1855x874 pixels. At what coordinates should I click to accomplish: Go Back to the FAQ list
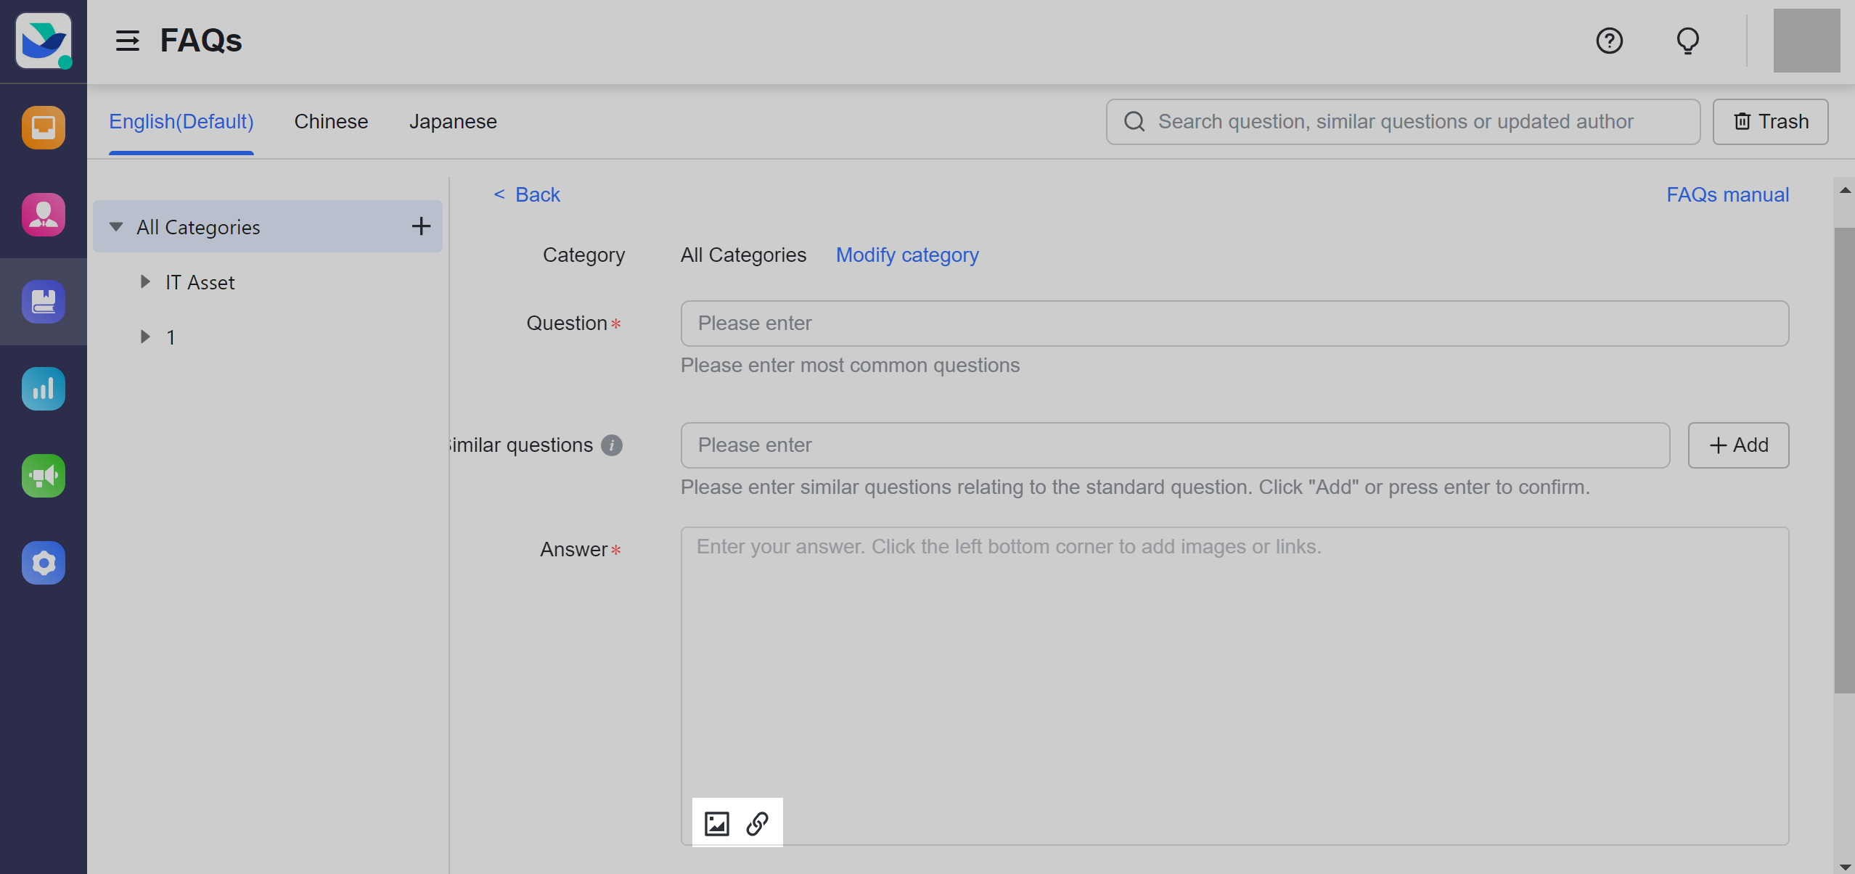pos(528,194)
